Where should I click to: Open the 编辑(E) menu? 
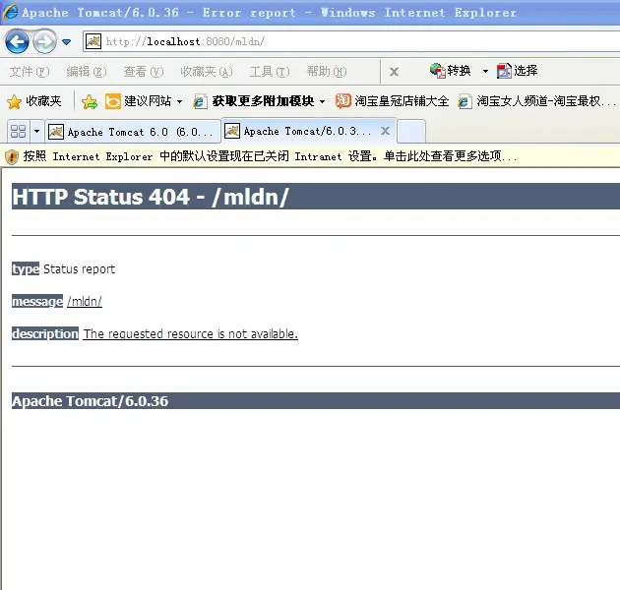[87, 72]
